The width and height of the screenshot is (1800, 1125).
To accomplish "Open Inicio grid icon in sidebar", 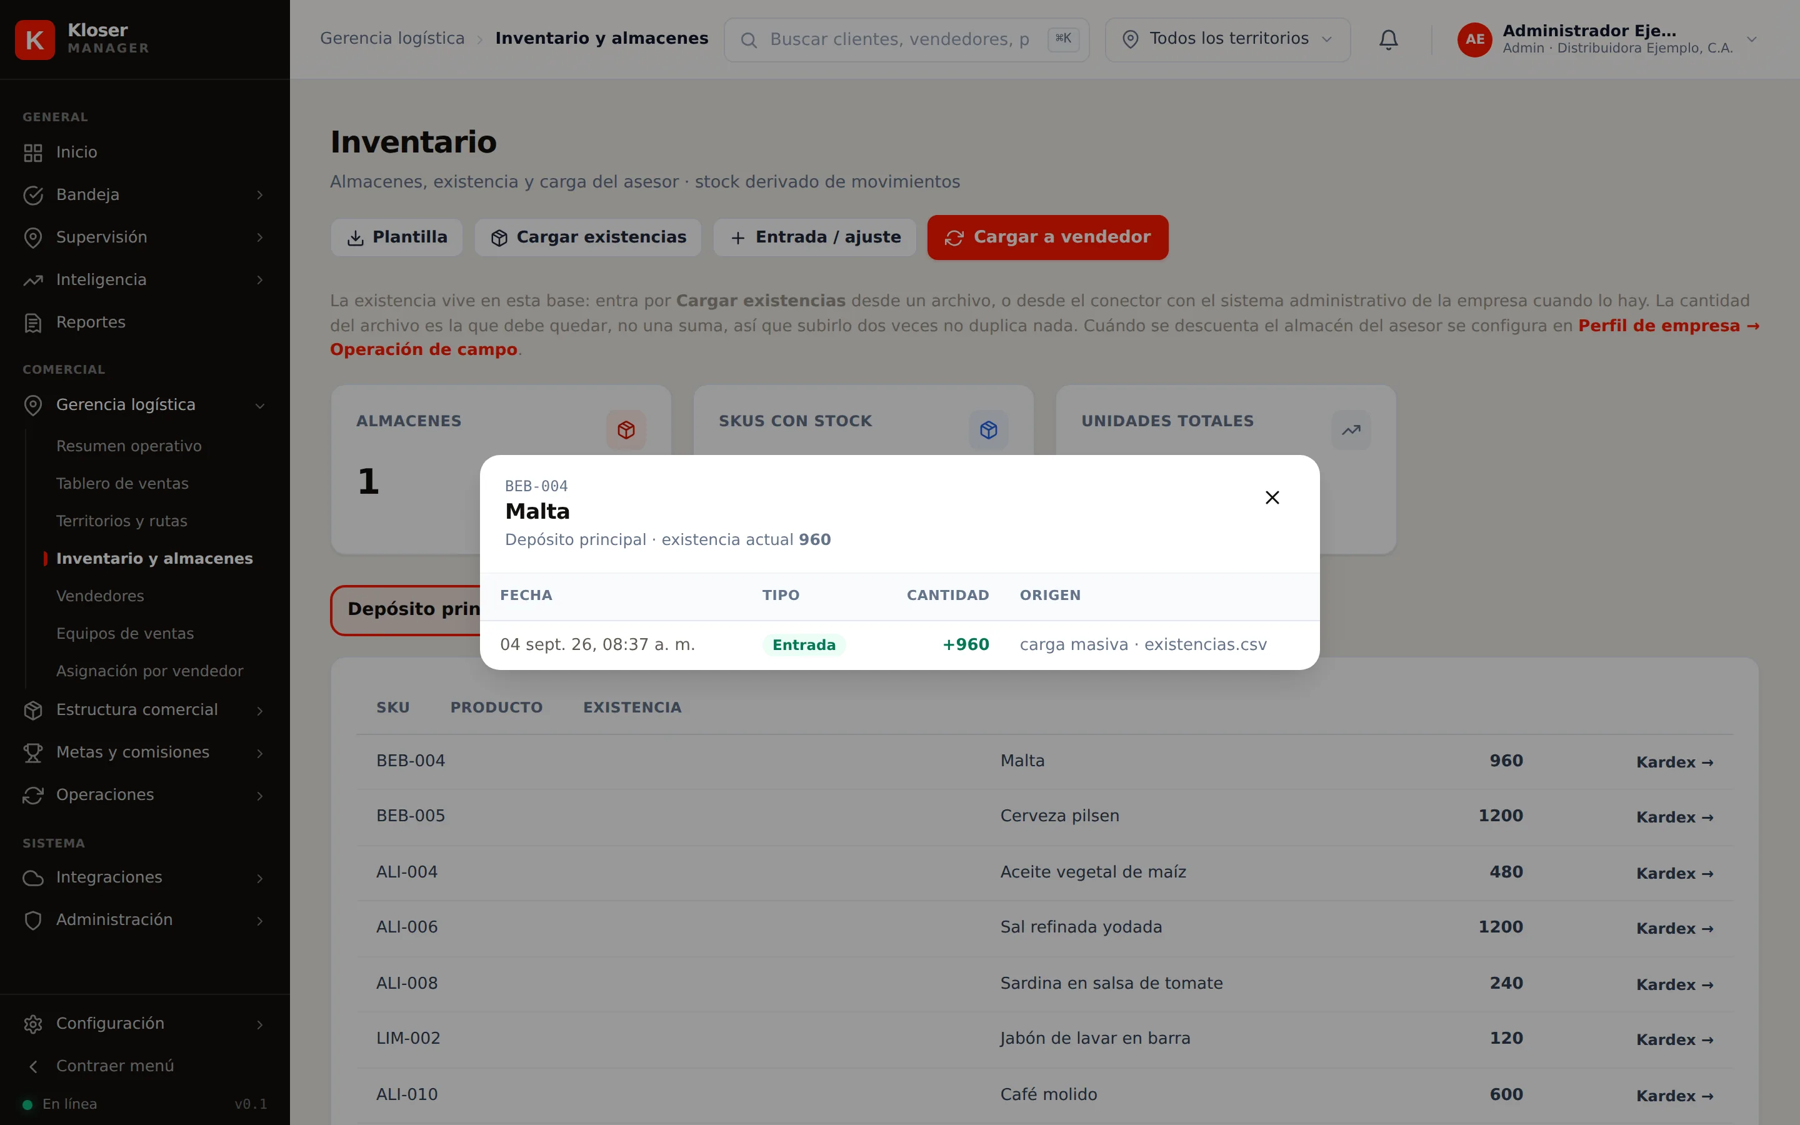I will point(32,152).
